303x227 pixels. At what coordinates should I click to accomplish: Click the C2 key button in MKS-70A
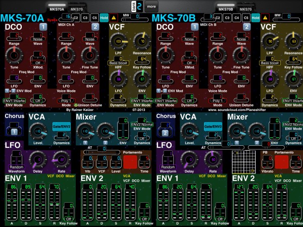(76, 18)
